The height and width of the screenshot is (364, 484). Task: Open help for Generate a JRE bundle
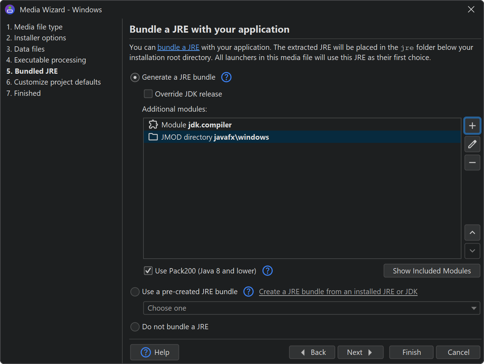point(226,77)
